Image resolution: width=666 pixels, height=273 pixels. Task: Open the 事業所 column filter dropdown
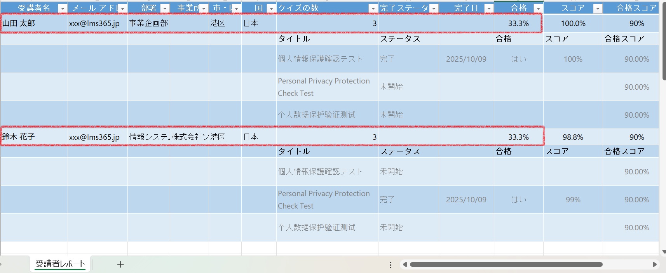204,8
